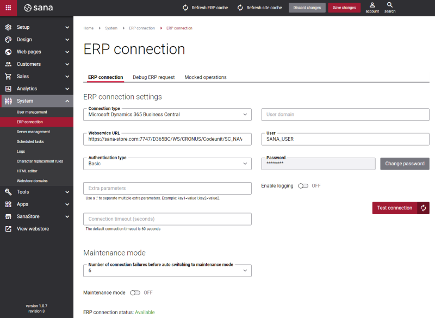
Task: Open the apps grid menu icon
Action: 8,8
